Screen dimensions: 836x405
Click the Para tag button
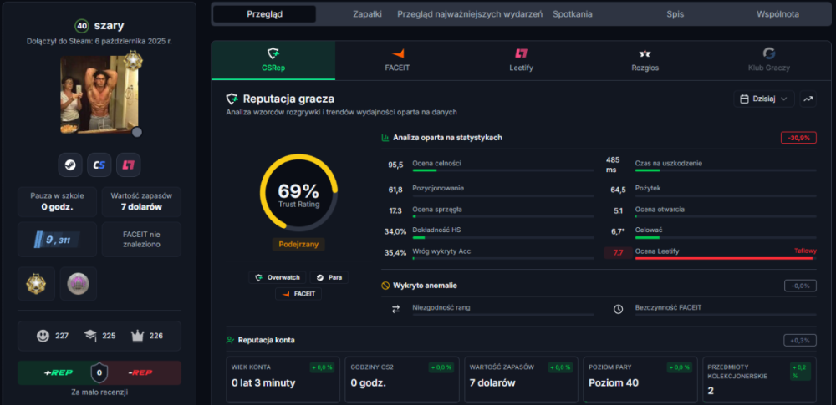coord(329,277)
